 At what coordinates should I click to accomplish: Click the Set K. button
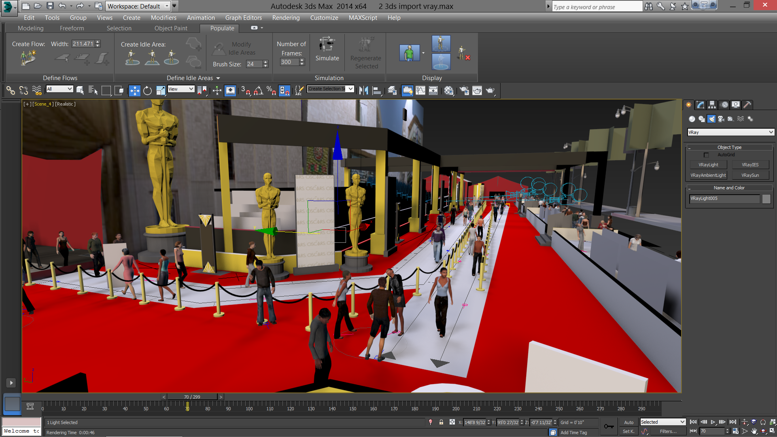628,431
